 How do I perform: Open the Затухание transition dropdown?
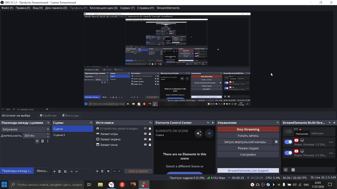[x=26, y=129]
